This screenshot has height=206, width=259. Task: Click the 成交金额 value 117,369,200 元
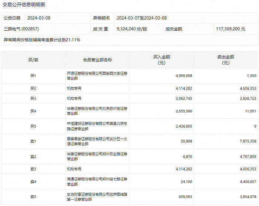[x=231, y=29]
